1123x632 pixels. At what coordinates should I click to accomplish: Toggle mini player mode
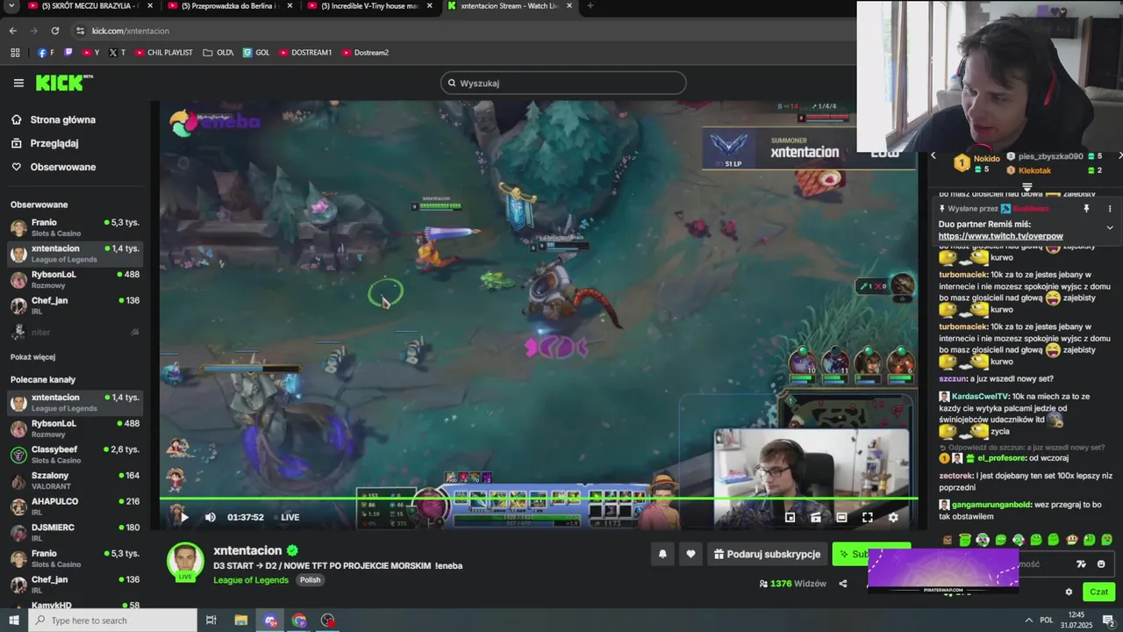point(815,517)
